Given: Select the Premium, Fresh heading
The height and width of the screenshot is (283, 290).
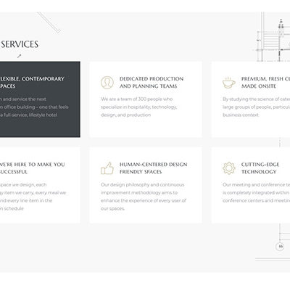Looking at the screenshot, I should tap(265, 83).
